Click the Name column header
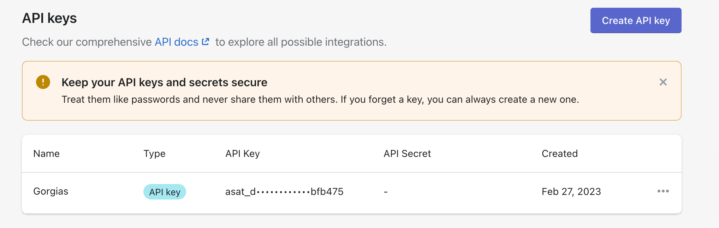719x228 pixels. click(x=46, y=154)
